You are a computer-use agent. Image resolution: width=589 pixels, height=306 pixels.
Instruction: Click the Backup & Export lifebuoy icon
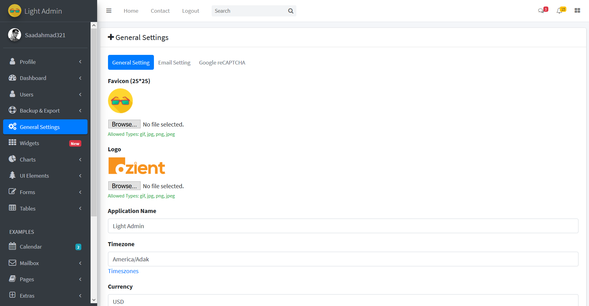[12, 110]
